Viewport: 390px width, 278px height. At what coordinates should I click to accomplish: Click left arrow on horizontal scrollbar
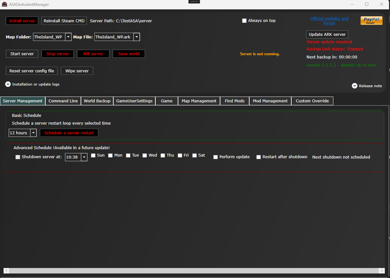click(x=7, y=271)
